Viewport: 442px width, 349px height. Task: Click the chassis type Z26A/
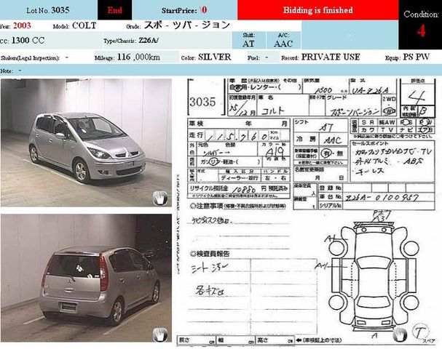[x=149, y=41]
